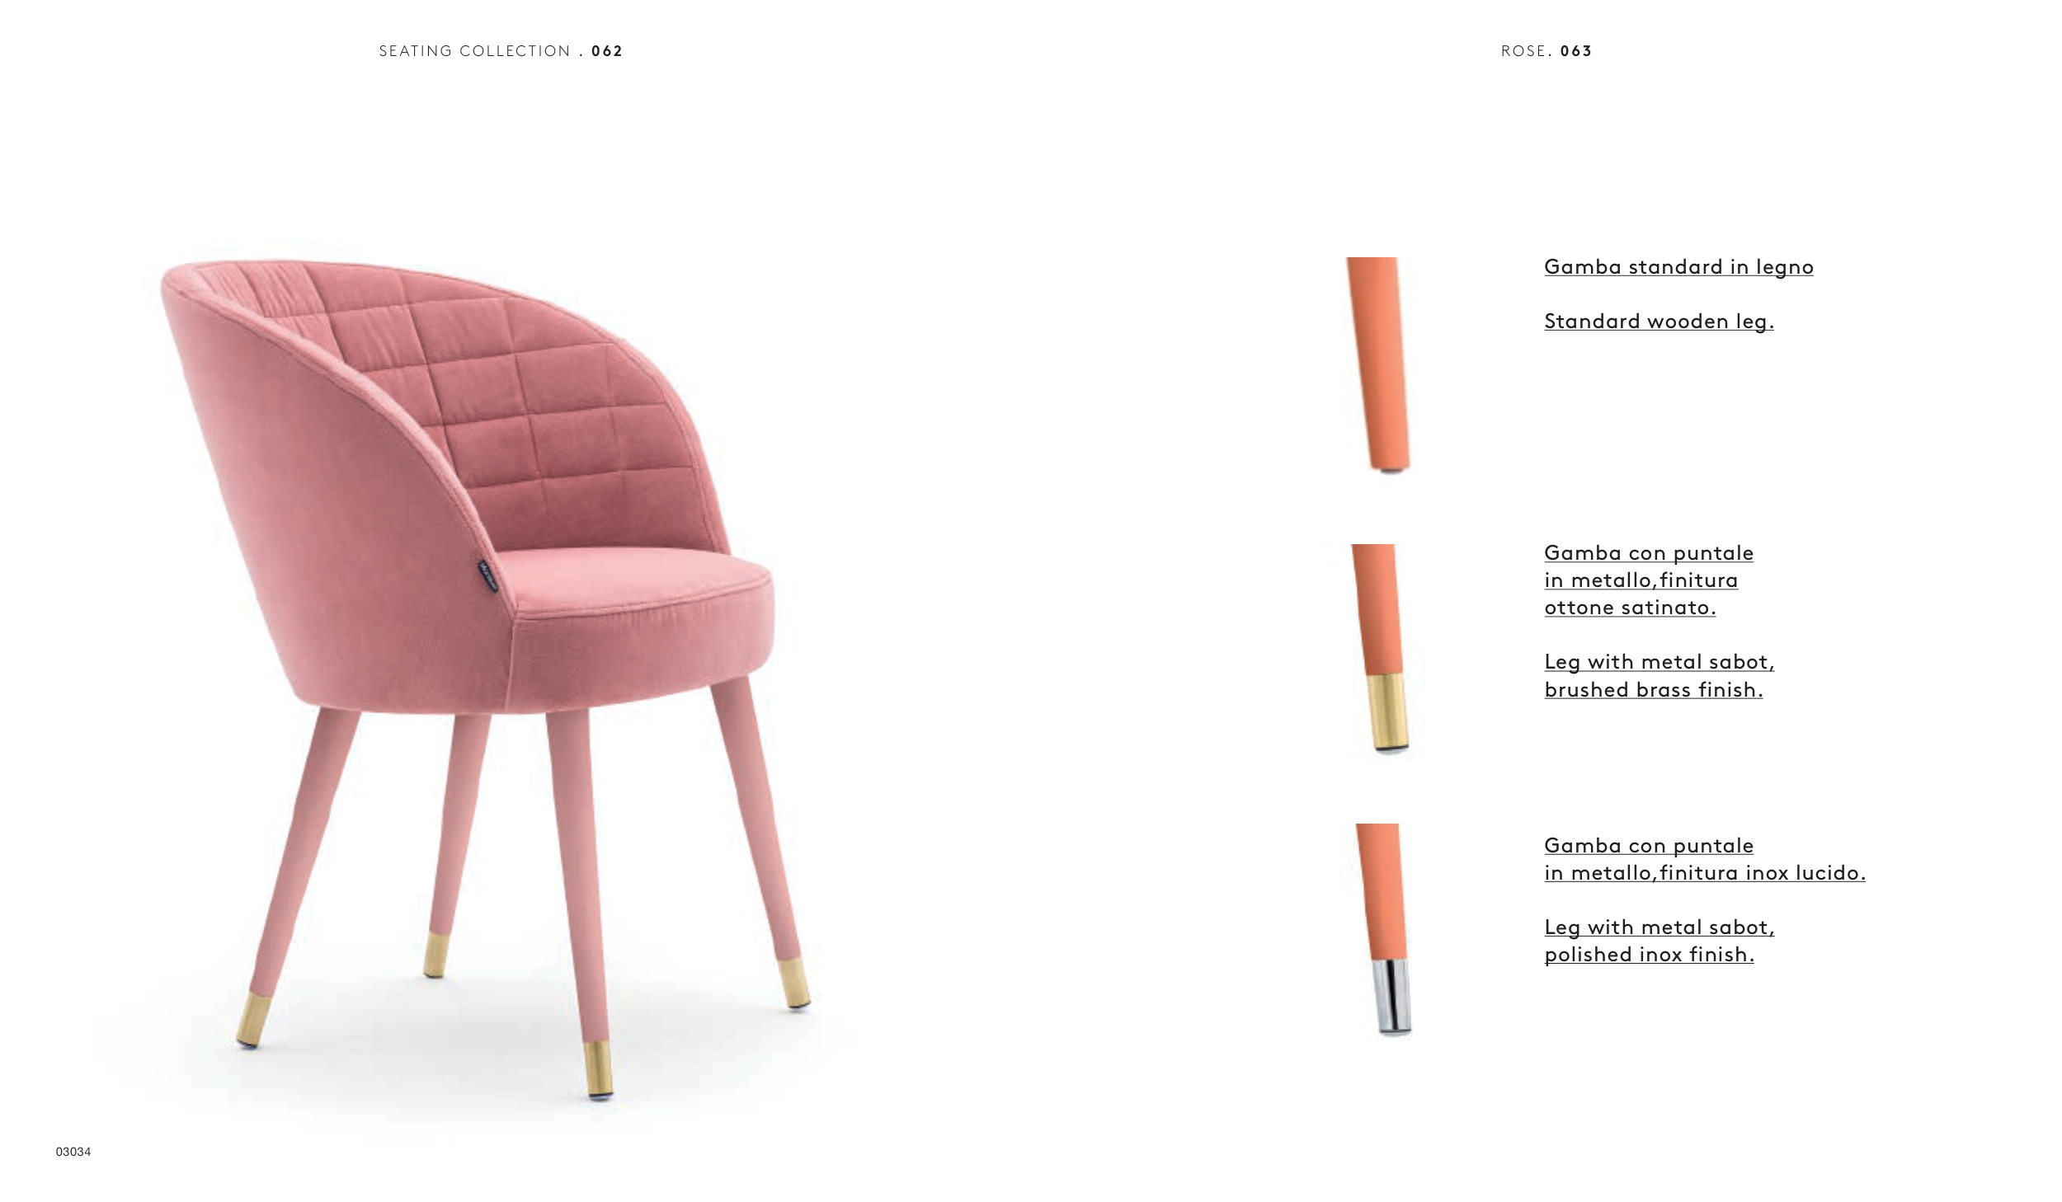Select the polished inox sabot leg image
2062x1202 pixels.
click(1384, 929)
